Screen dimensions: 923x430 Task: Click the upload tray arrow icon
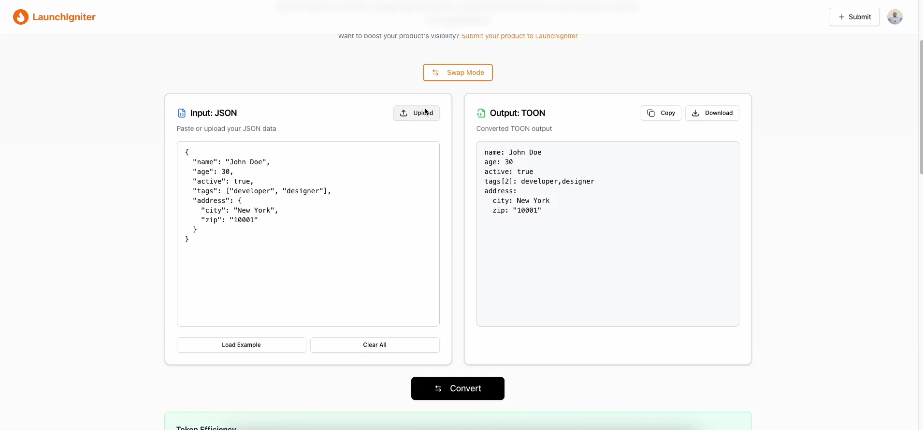tap(404, 113)
